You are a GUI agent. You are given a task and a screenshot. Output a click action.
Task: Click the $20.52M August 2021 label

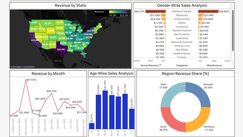pyautogui.click(x=77, y=102)
